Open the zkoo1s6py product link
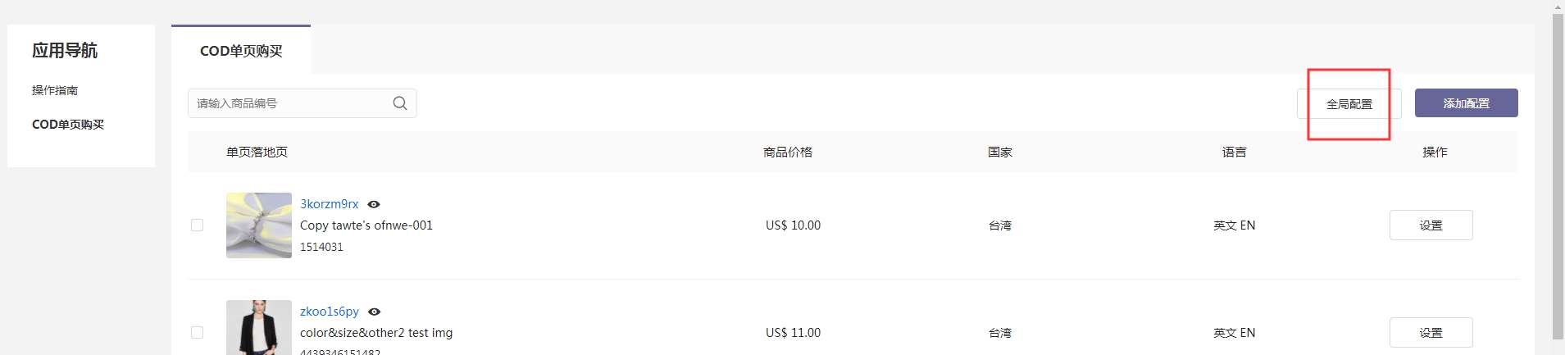Screen dimensions: 1565x355 (330, 312)
